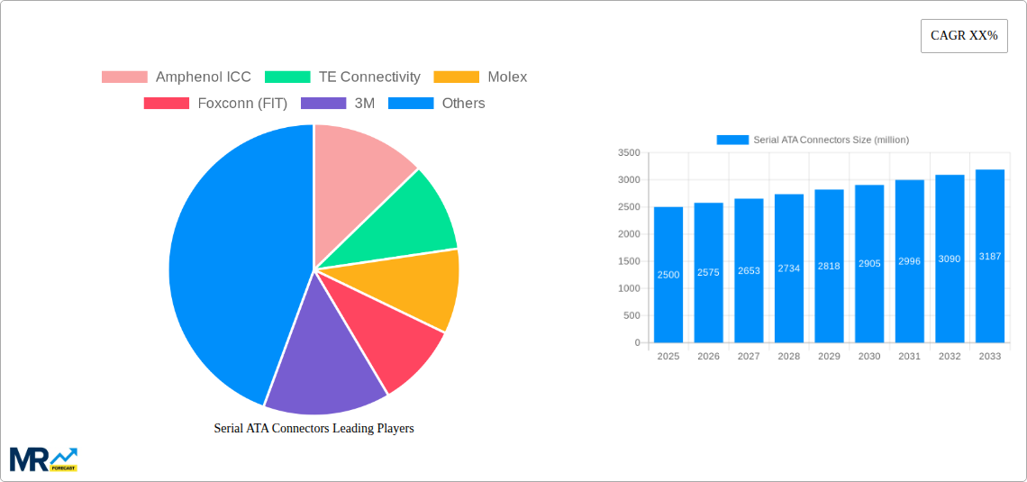Click the 3M legend label

[365, 104]
